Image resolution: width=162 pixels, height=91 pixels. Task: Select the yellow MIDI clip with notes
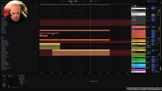50,46
